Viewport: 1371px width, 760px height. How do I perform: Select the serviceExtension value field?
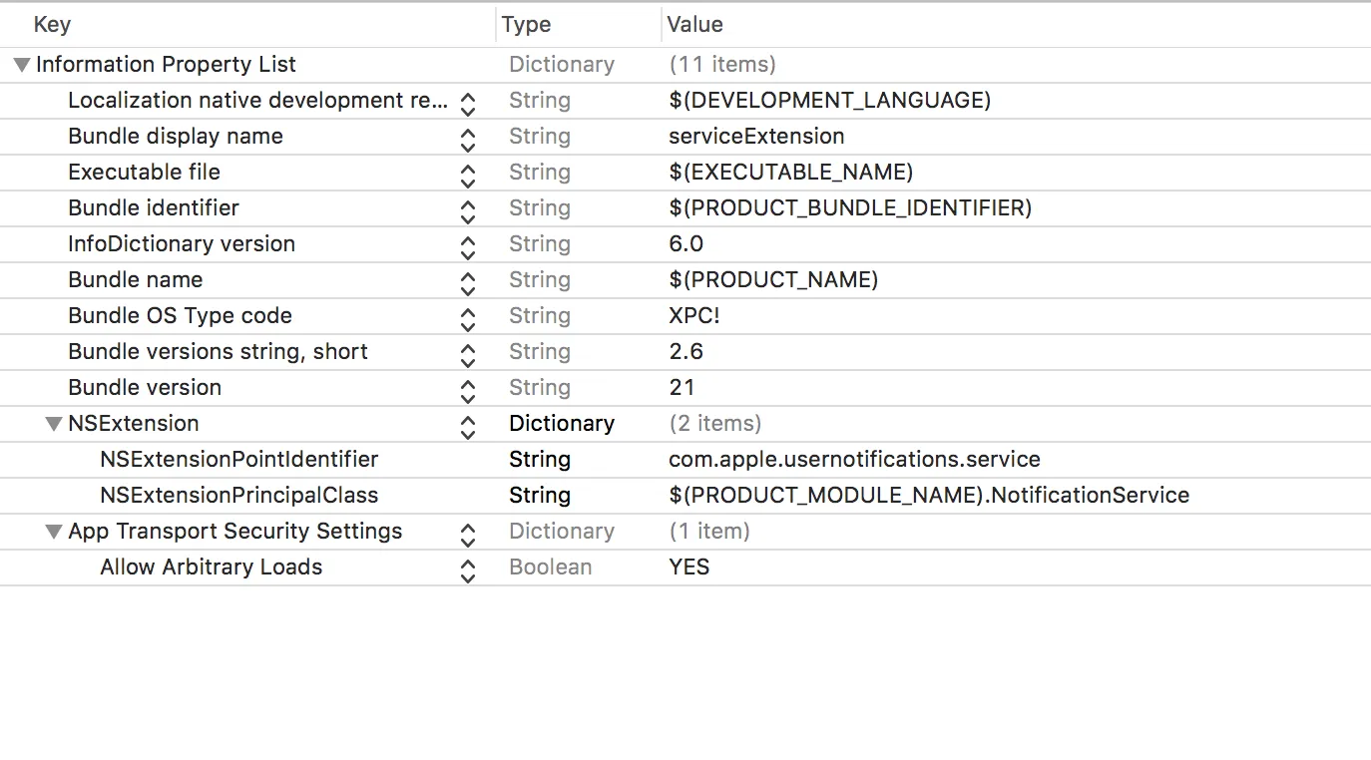pyautogui.click(x=756, y=137)
